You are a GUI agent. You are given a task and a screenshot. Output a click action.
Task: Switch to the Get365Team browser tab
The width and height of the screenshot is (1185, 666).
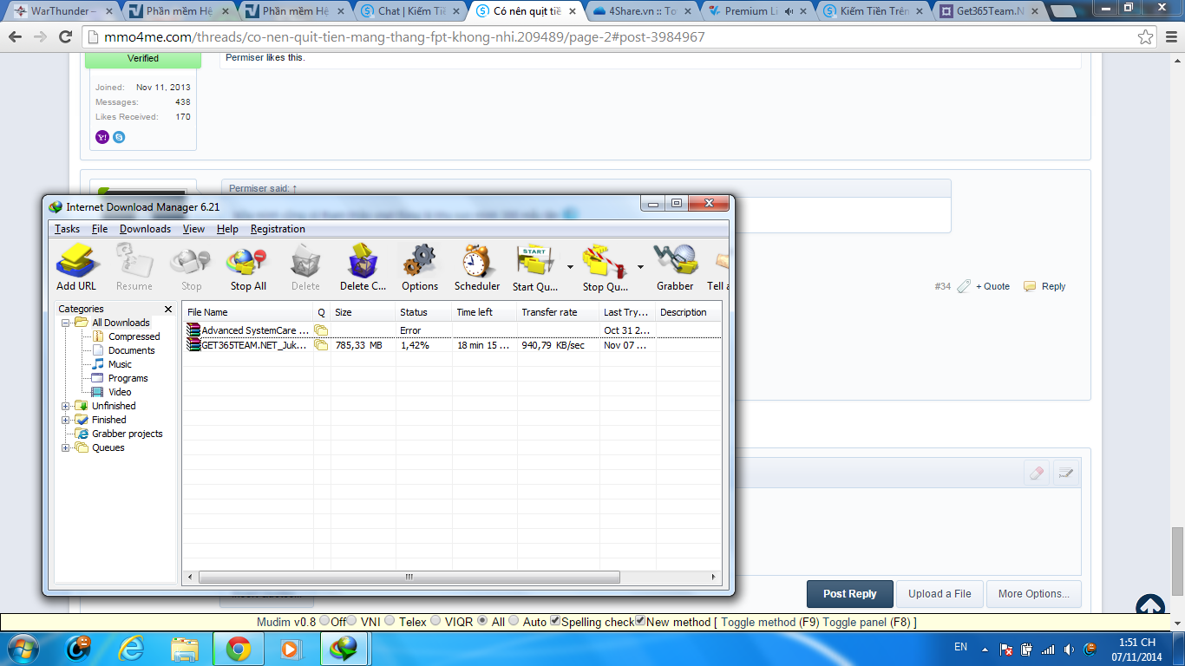(x=989, y=11)
